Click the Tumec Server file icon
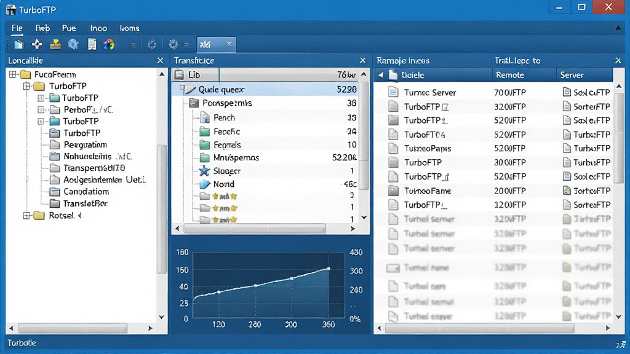Screen dimensions: 630x354 point(393,92)
